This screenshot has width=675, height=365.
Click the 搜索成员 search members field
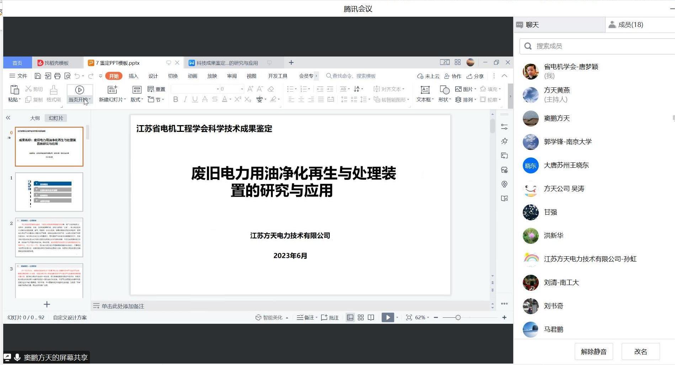coord(597,46)
